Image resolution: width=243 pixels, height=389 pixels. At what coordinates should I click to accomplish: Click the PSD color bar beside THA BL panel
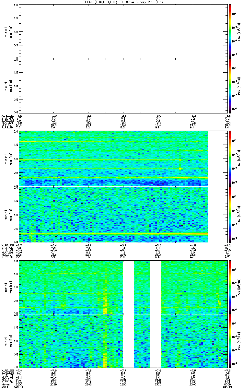230,31
